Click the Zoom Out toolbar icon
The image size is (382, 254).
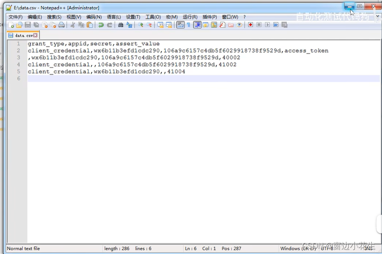coord(149,25)
